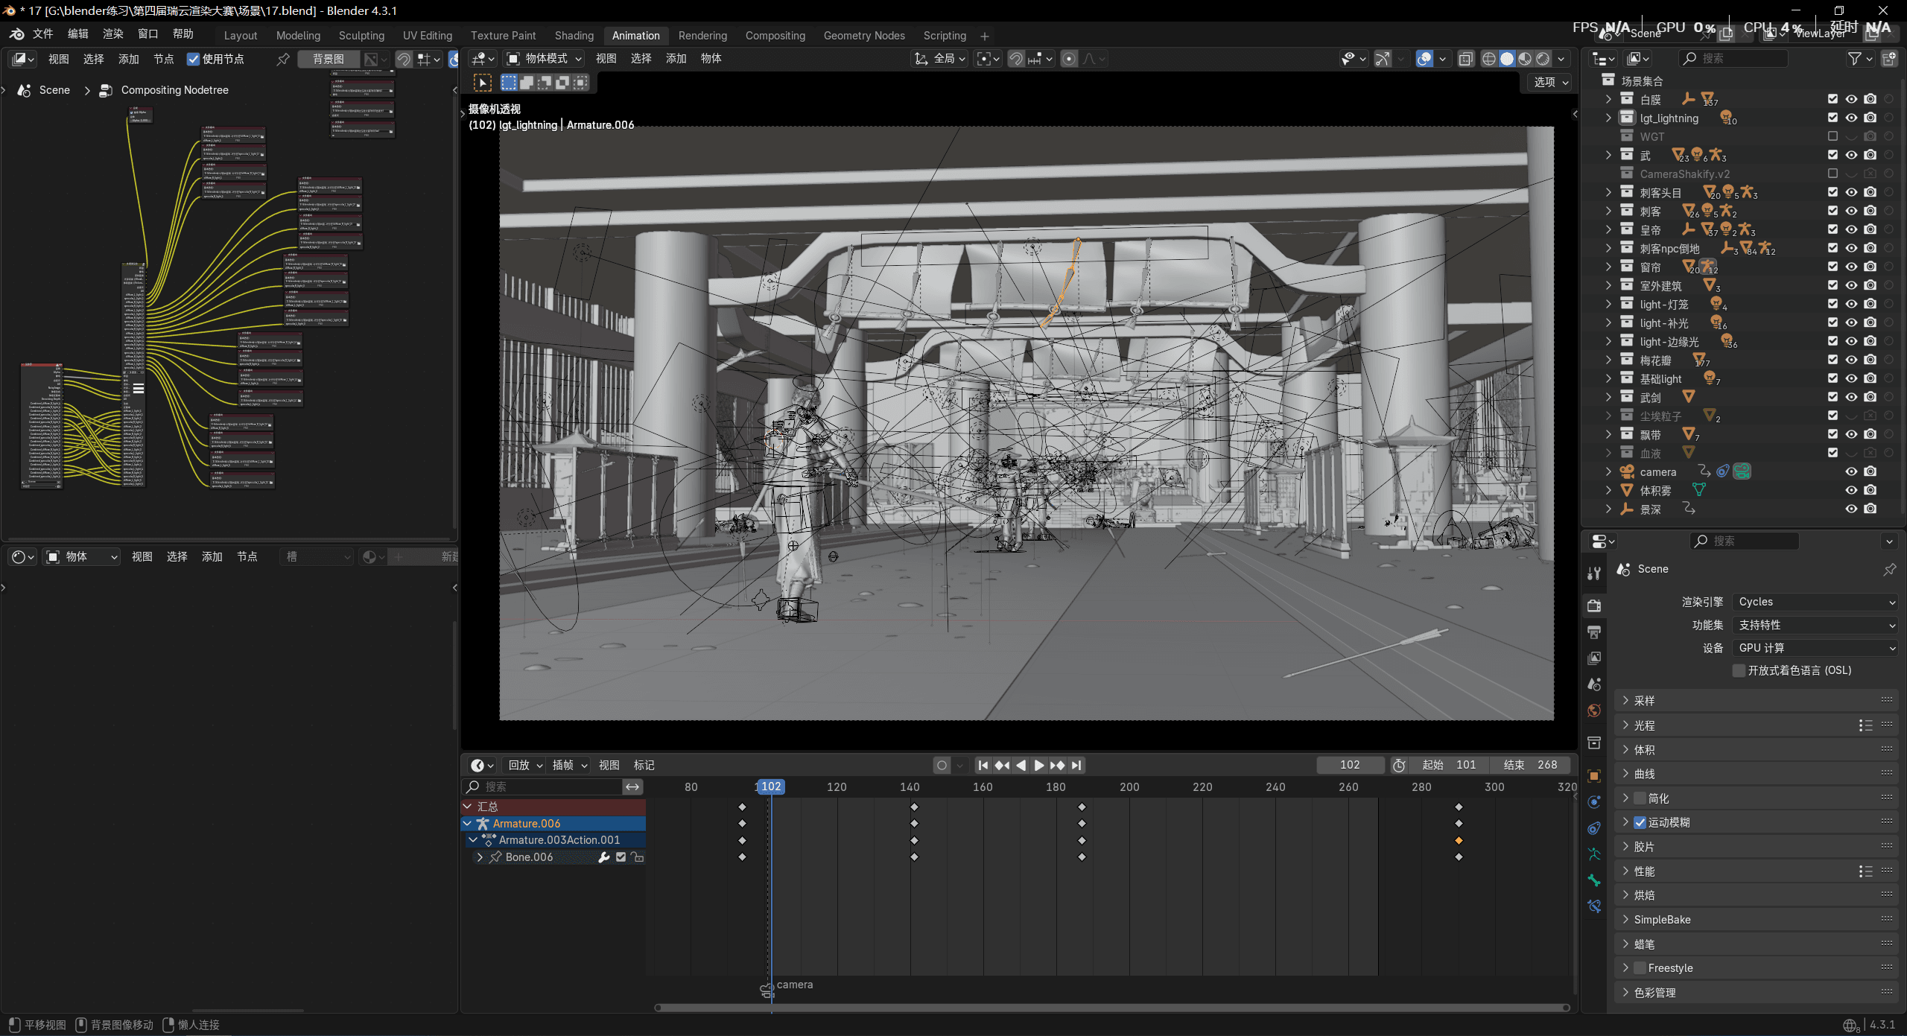Image resolution: width=1907 pixels, height=1036 pixels.
Task: Expand the 采样 panel
Action: [1757, 701]
